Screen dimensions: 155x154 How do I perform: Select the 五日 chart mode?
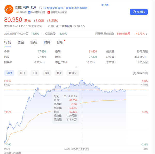[22, 73]
